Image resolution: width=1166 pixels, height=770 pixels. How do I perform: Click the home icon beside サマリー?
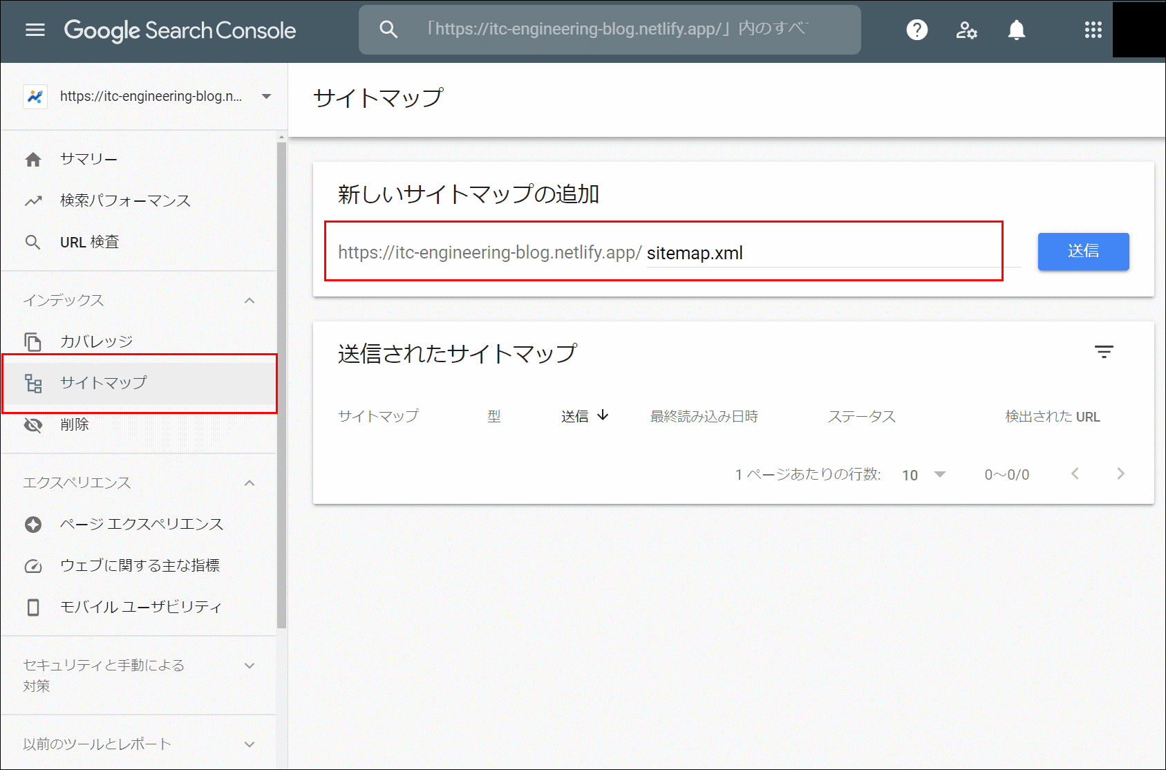pos(33,160)
